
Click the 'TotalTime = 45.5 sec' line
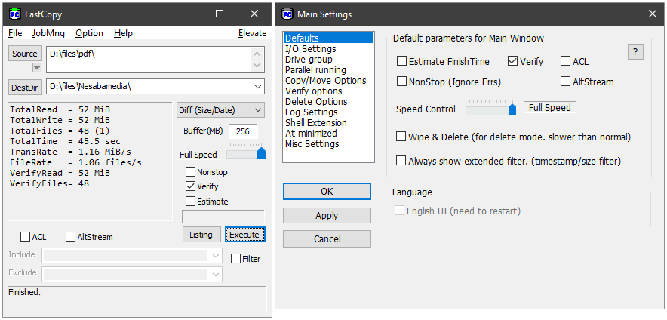tap(65, 141)
